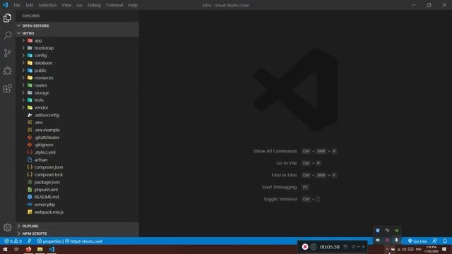Open the Debug menu
Screen dimensions: 452x254
(94, 5)
